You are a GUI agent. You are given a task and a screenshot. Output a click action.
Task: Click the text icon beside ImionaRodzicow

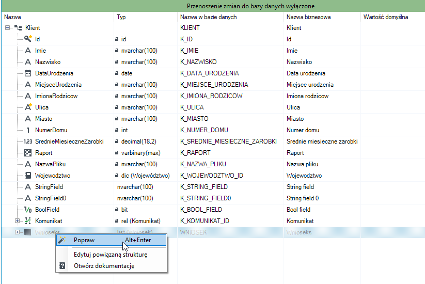click(x=28, y=96)
